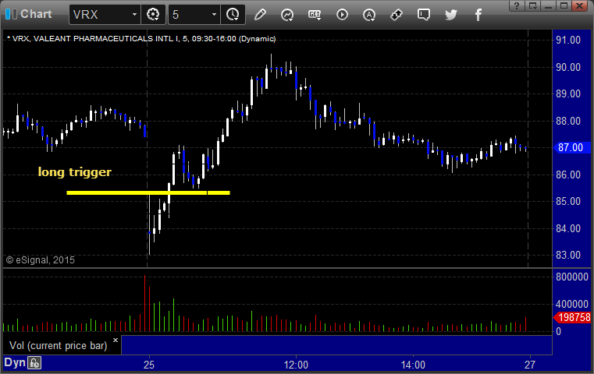Click the 90.00 price axis label

[568, 67]
